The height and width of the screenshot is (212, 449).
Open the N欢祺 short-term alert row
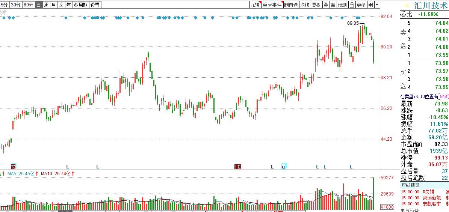(x=424, y=192)
